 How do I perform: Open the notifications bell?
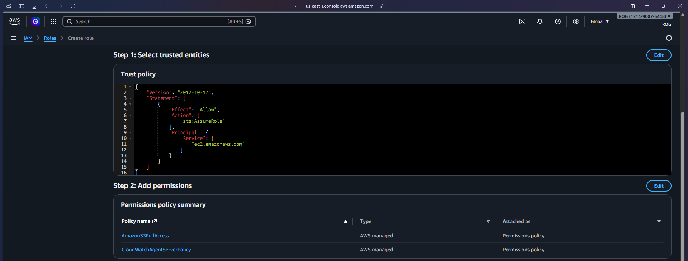pos(540,21)
